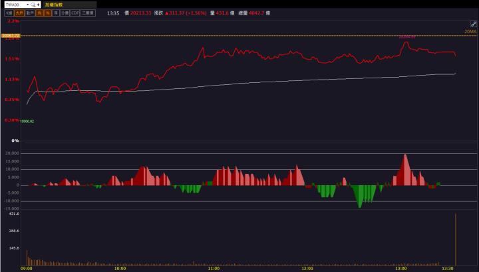Click the chain link icon at chart corner
This screenshot has width=479, height=272.
click(474, 24)
